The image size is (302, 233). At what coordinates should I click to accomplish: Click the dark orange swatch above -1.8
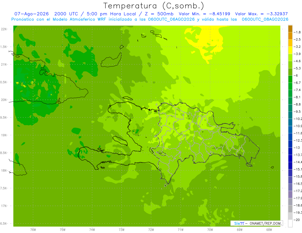coord(290,29)
